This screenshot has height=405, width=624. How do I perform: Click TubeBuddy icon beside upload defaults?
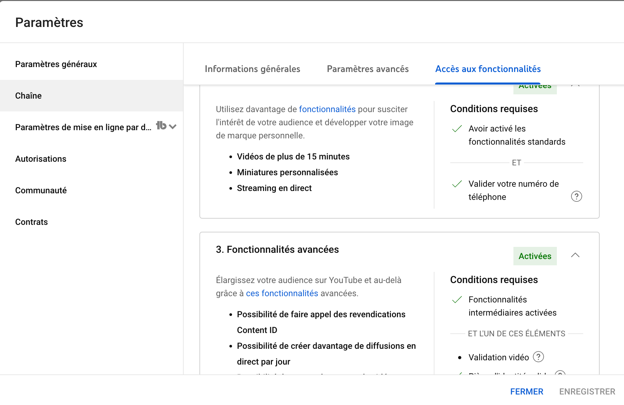[161, 126]
